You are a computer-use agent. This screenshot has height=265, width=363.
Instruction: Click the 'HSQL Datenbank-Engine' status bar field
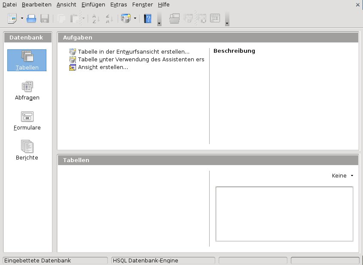click(x=163, y=260)
